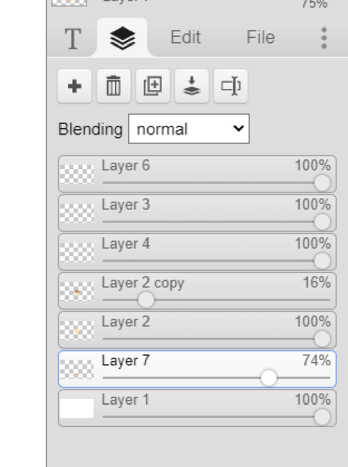The image size is (348, 467).
Task: Click Layer 1 opacity slider handle
Action: point(322,417)
